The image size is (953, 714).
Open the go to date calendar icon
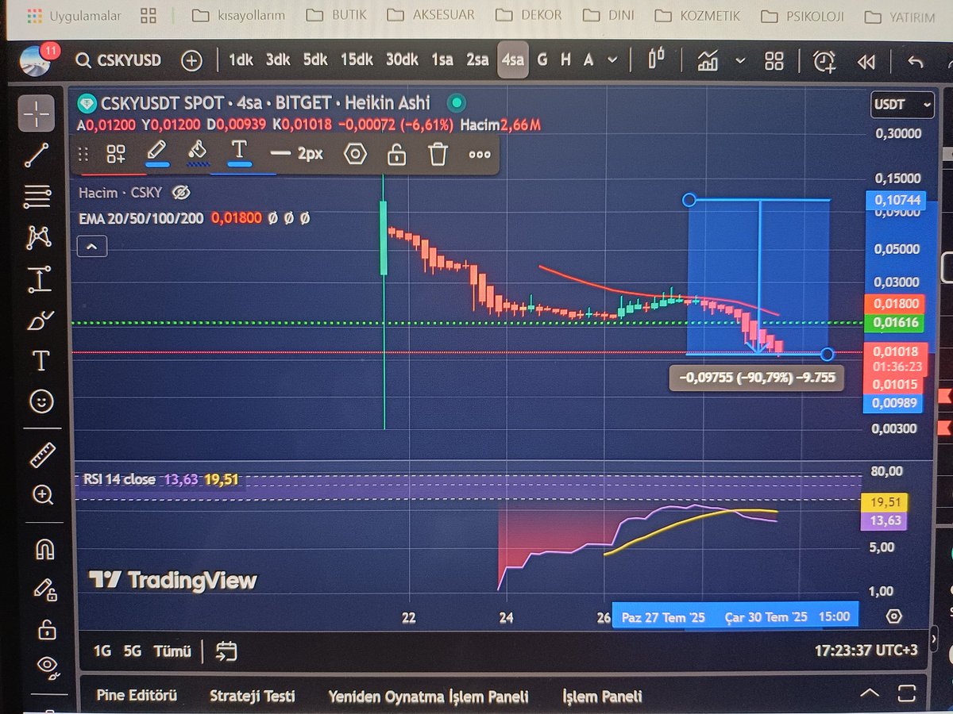226,651
